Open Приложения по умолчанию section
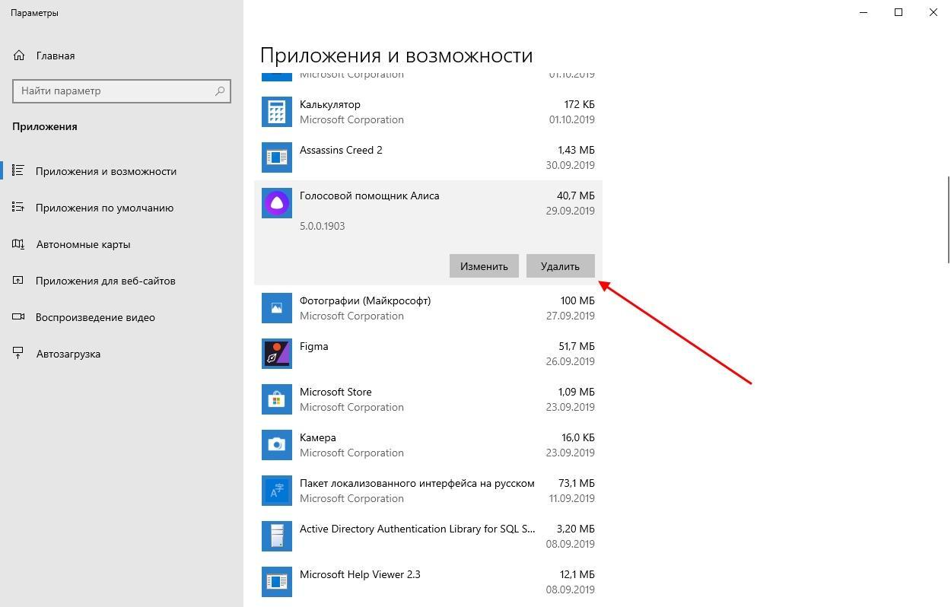The image size is (951, 607). click(x=122, y=208)
